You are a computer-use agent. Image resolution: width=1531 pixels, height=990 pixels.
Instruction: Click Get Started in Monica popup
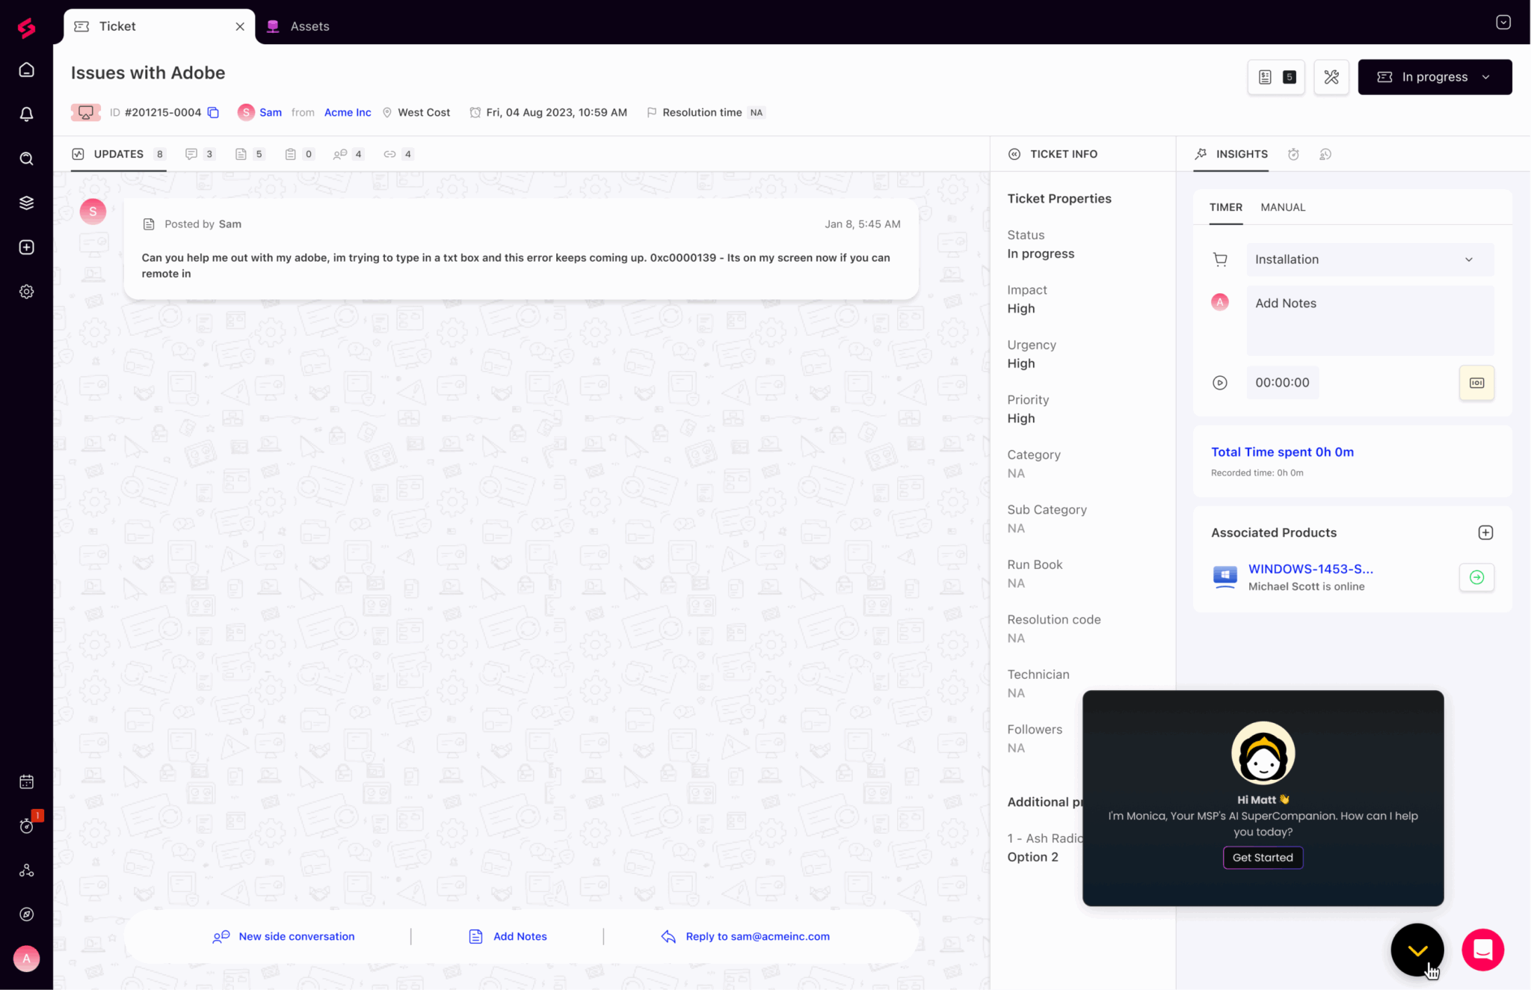(x=1263, y=858)
